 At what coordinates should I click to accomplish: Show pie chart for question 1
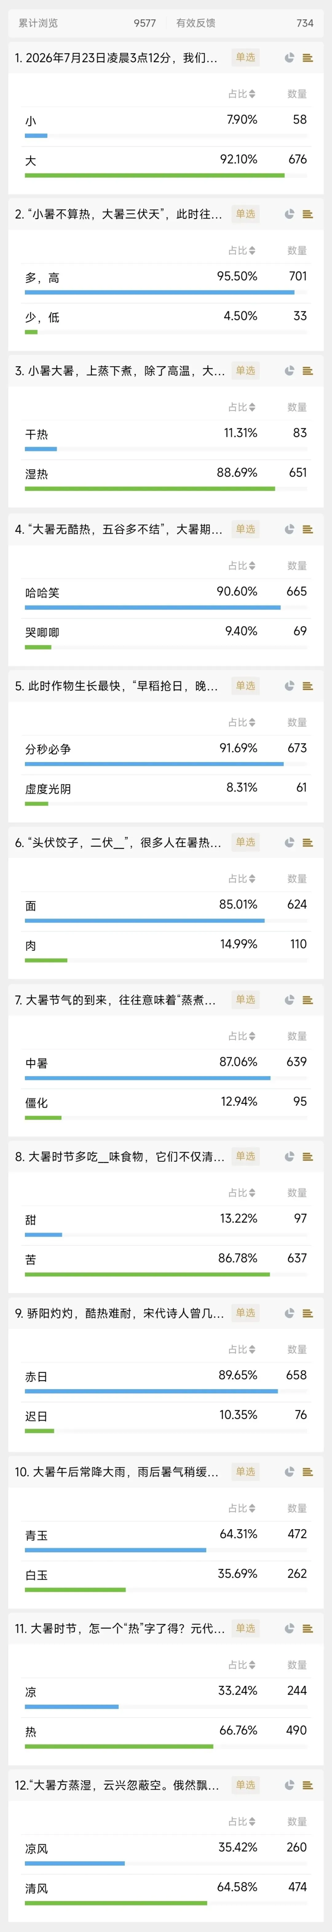(x=289, y=58)
